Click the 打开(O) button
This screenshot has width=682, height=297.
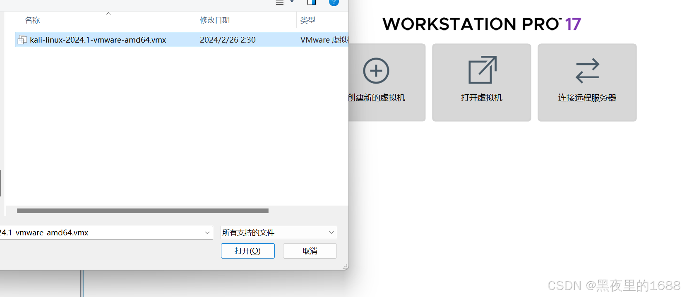[247, 251]
